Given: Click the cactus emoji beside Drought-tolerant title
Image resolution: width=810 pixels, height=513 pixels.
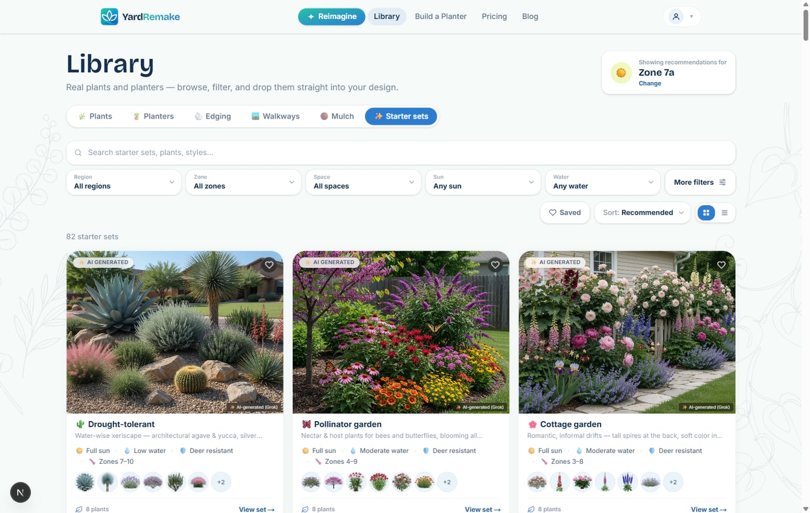Looking at the screenshot, I should (x=80, y=425).
